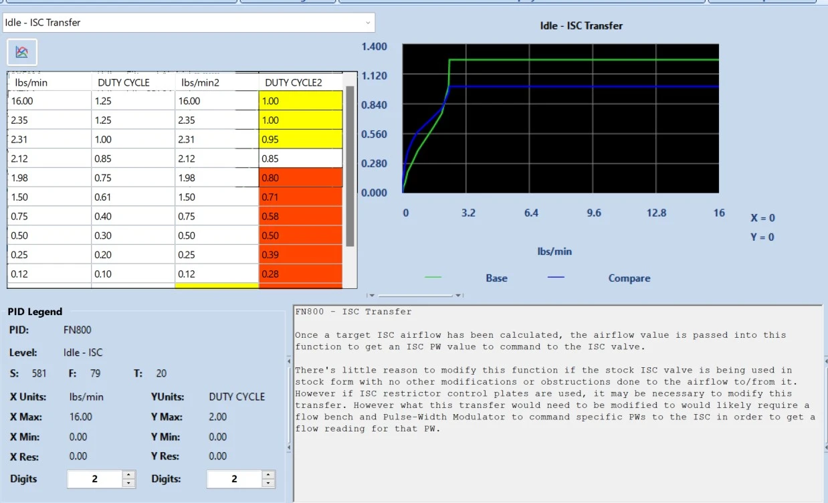
Task: Increase the X Digits stepper value
Action: coord(129,475)
